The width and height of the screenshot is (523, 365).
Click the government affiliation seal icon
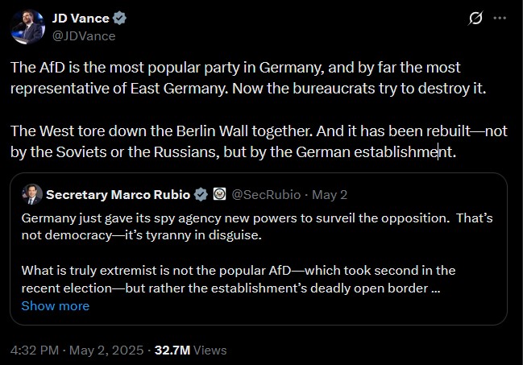(219, 194)
